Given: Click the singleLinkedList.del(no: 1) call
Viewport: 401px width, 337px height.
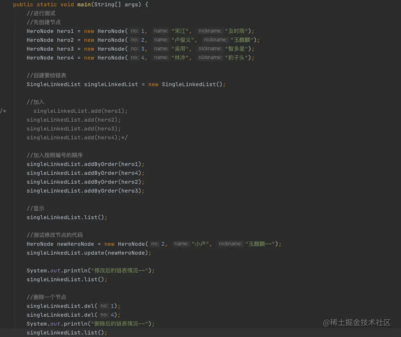Looking at the screenshot, I should [74, 306].
